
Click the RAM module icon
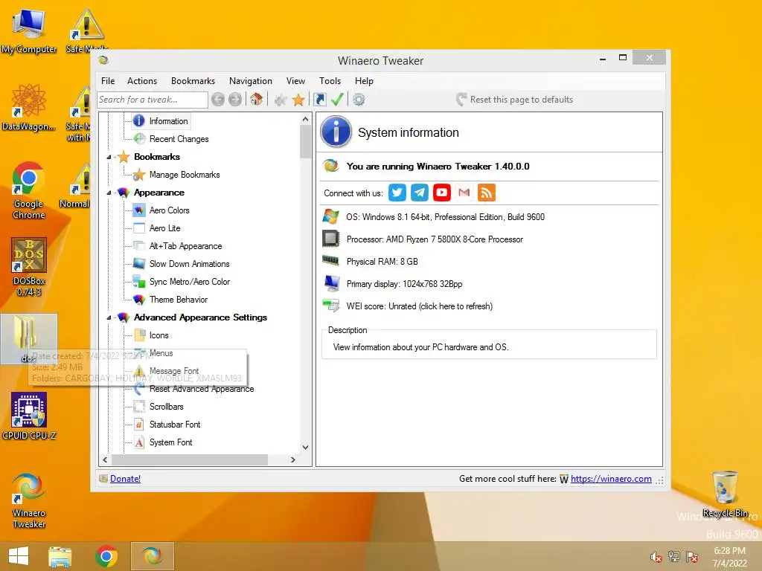[x=331, y=261]
